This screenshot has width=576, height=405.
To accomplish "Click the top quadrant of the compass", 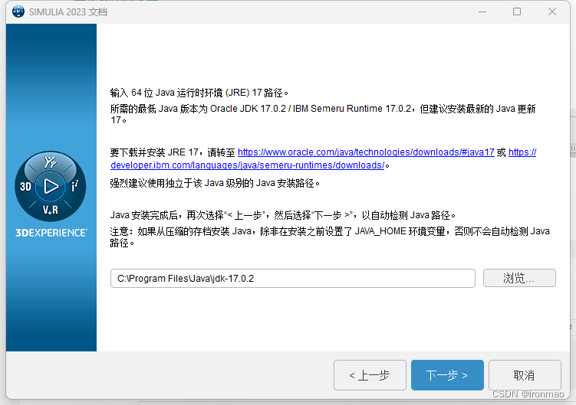I will [x=51, y=162].
